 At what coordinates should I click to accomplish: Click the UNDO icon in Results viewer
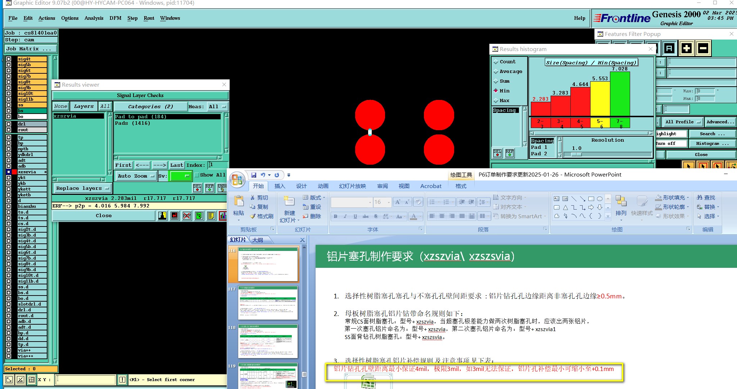[x=222, y=188]
